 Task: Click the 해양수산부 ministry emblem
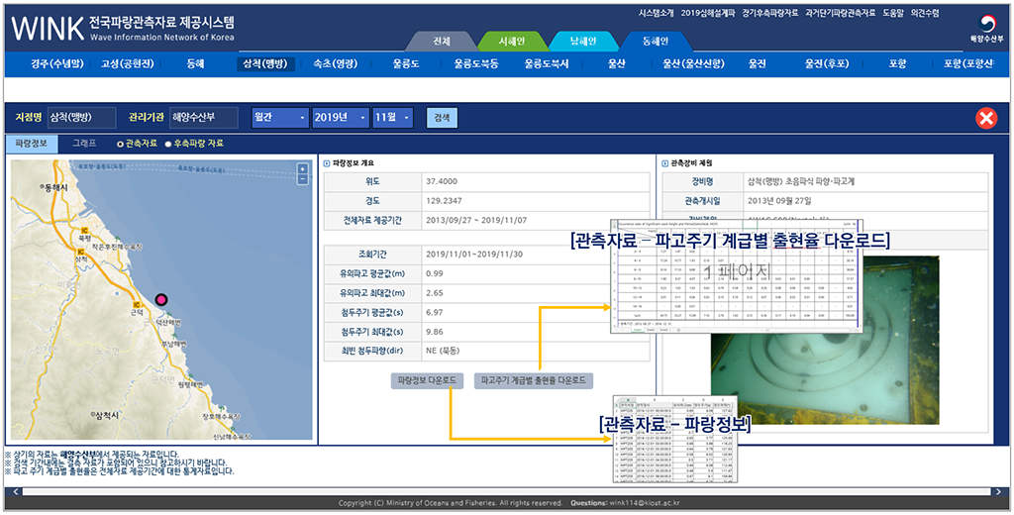coord(988,29)
